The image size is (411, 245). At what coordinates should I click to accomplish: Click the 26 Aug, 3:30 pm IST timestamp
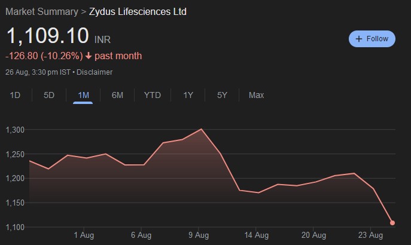click(38, 72)
